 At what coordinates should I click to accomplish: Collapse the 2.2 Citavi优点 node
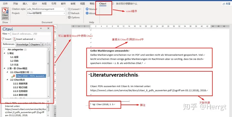point(7,80)
